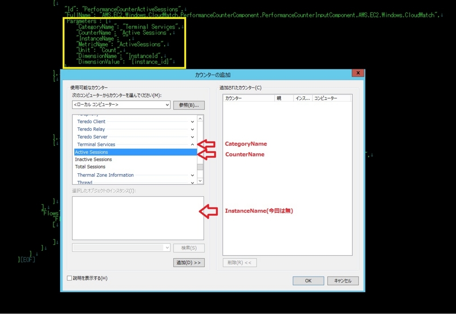Viewport: 456px width, 314px height.
Task: Close the カウンターの追加 dialog
Action: [358, 73]
